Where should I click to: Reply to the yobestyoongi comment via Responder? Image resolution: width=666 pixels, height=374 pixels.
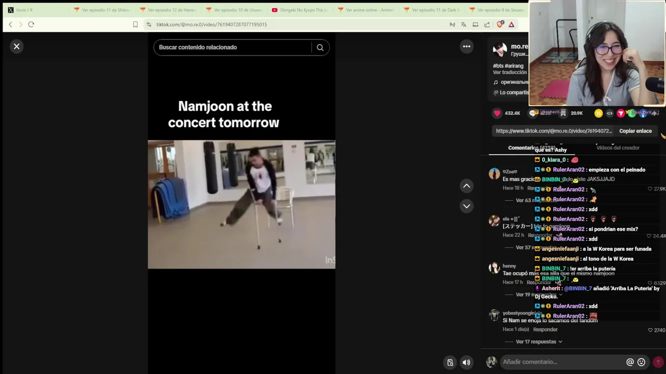pos(545,330)
